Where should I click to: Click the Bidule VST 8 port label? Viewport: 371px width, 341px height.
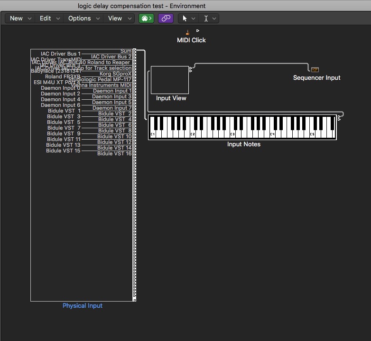click(x=115, y=131)
